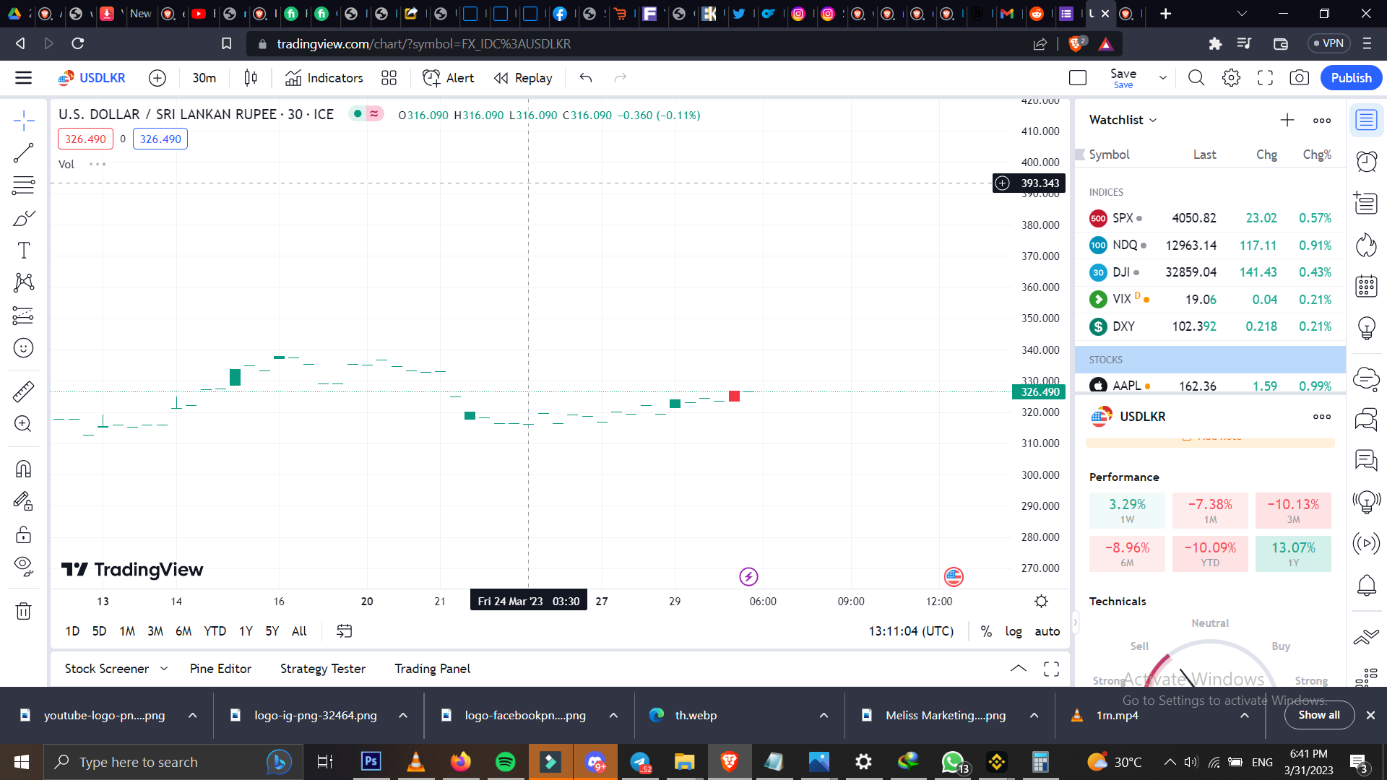This screenshot has height=780, width=1387.
Task: Add a symbol to compare
Action: [157, 78]
